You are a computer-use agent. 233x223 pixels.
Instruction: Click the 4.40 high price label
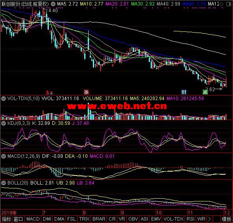coord(53,11)
